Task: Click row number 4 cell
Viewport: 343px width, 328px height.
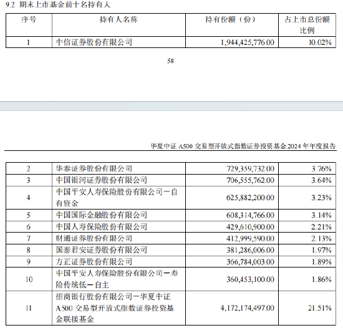Action: pyautogui.click(x=29, y=198)
